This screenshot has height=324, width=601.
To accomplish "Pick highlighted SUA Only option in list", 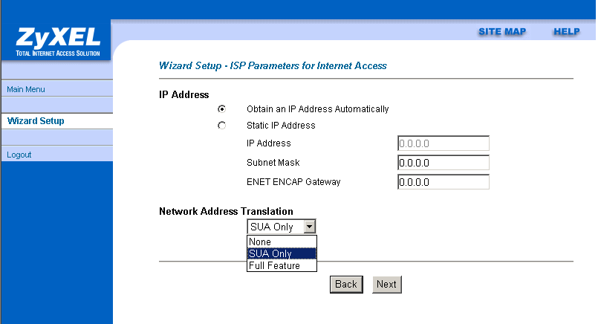I will pyautogui.click(x=282, y=253).
